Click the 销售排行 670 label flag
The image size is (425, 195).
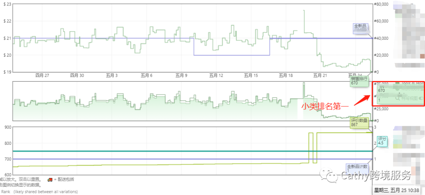(x=359, y=81)
